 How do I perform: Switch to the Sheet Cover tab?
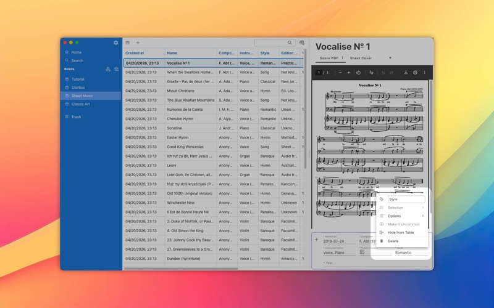[x=361, y=58]
